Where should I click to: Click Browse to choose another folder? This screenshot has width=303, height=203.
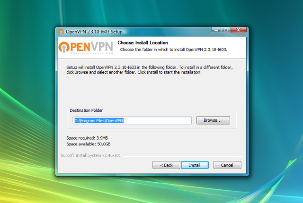(213, 120)
